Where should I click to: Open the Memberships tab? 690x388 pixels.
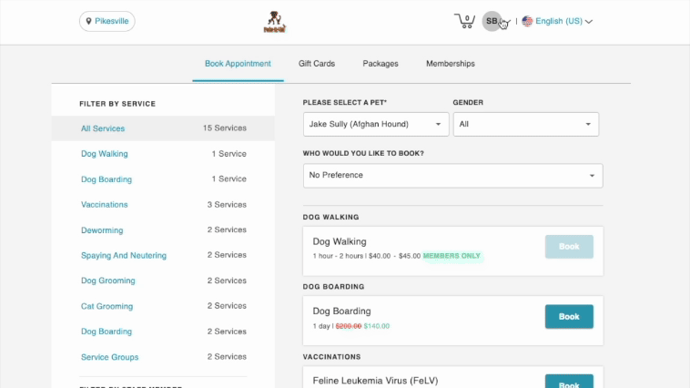point(451,64)
